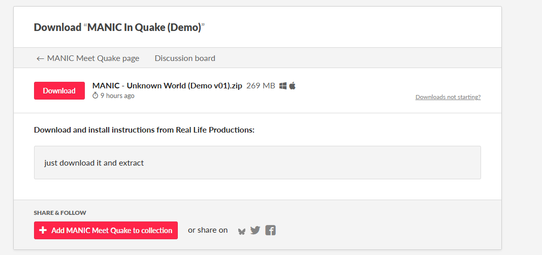Click the left arrow before MANIC Meet Quake page
Image resolution: width=542 pixels, height=255 pixels.
(40, 58)
